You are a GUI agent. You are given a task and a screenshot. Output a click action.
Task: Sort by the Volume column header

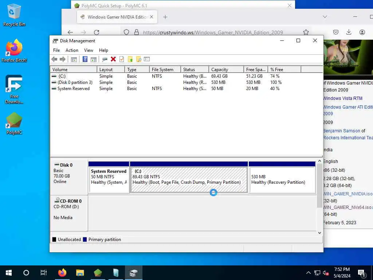tap(74, 70)
